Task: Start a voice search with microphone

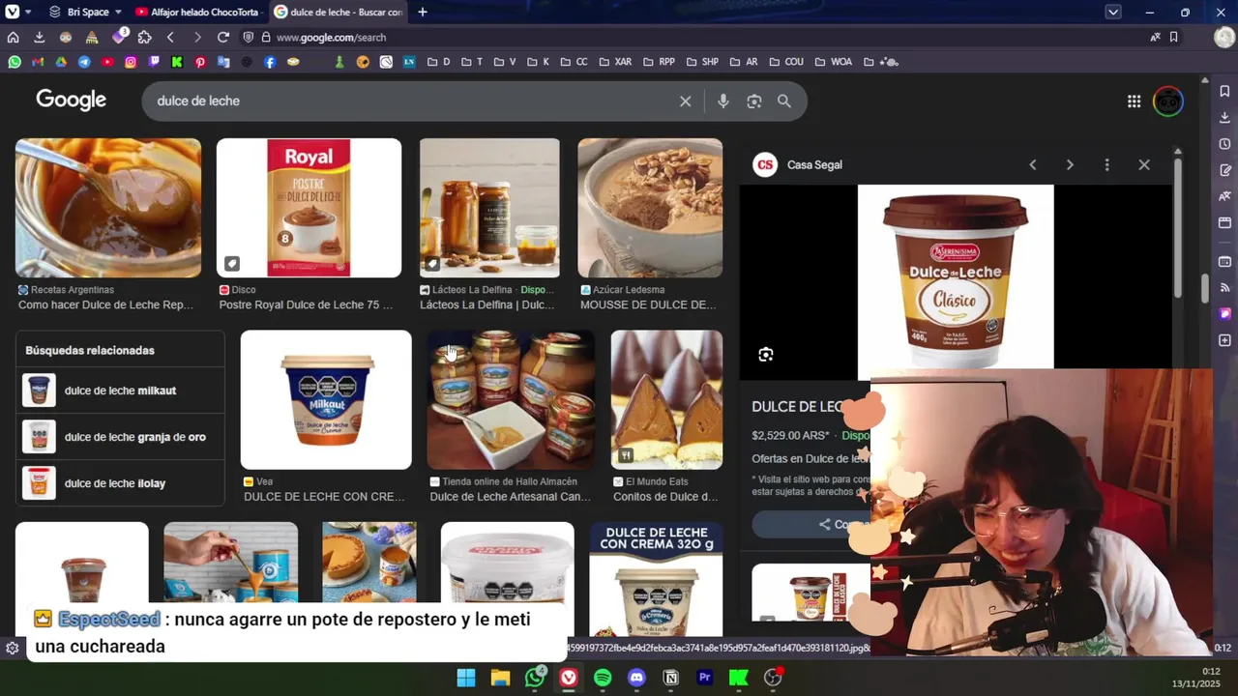Action: pyautogui.click(x=722, y=101)
